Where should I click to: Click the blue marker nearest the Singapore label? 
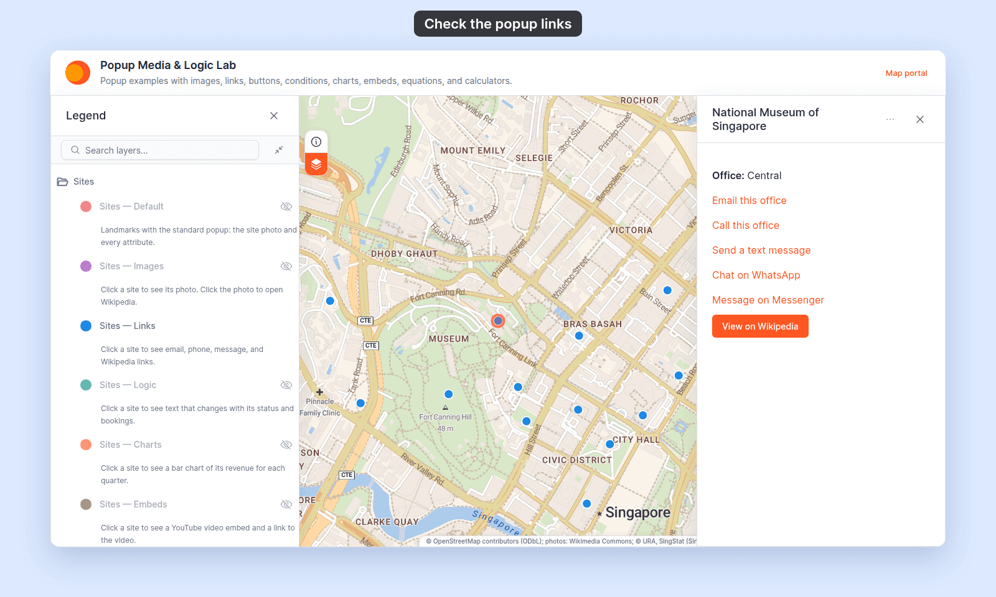[x=586, y=504]
